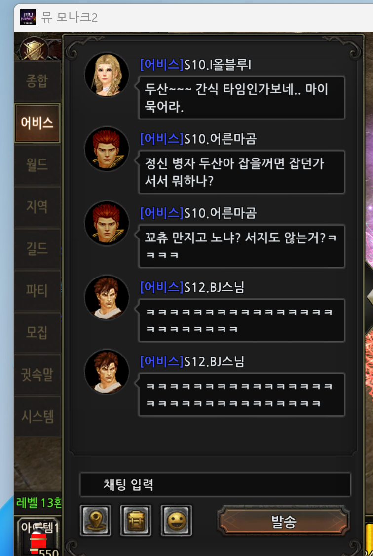
Task: Click first brown-haired avatar of S12.BJ스님
Action: [x=107, y=297]
